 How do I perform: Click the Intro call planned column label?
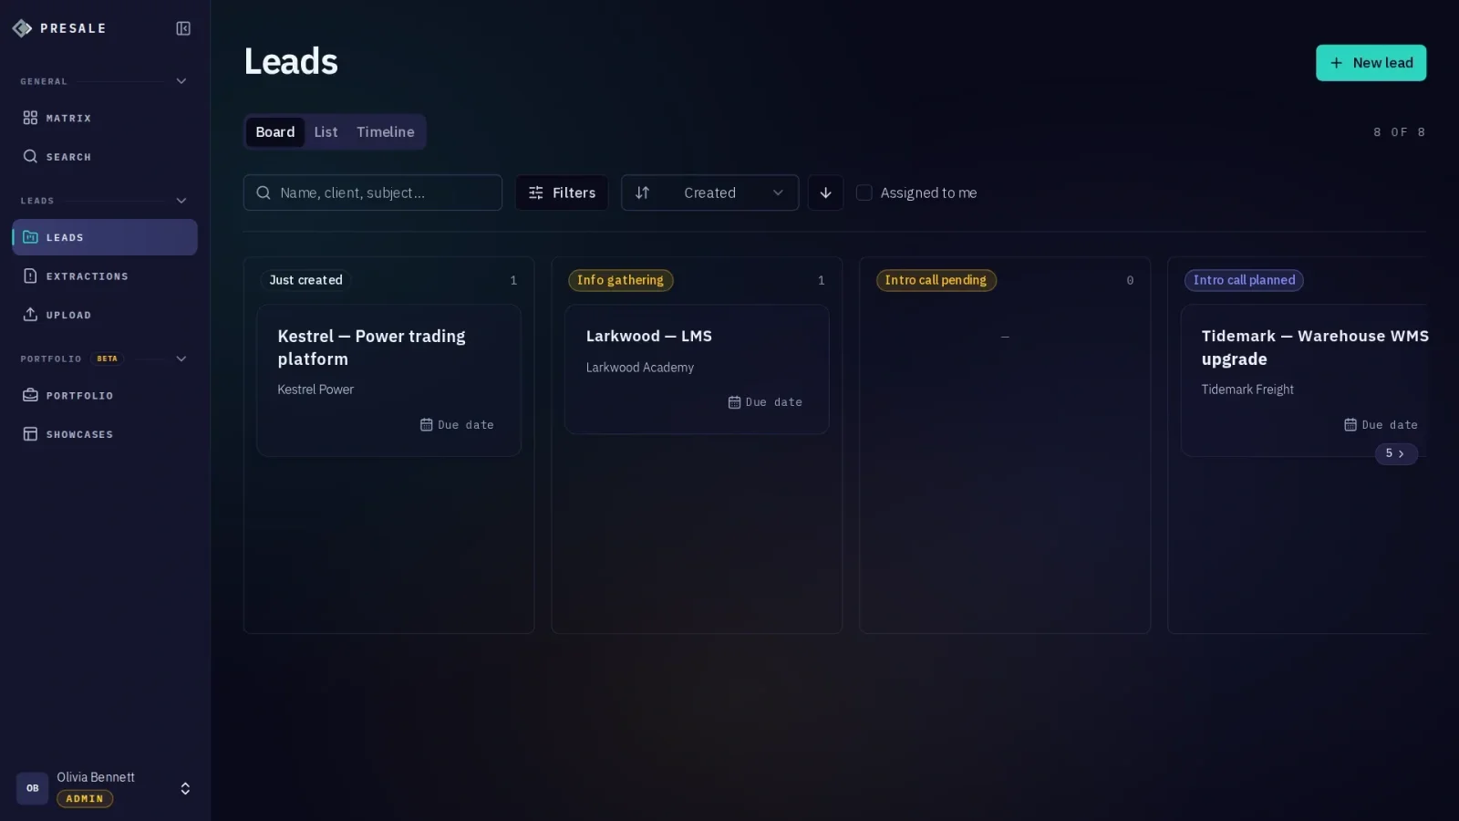point(1244,280)
